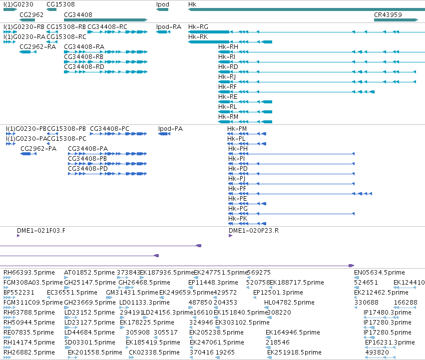Viewport: 425px width, 360px height.
Task: Click EST EK201558.5prime
Action: [95, 353]
